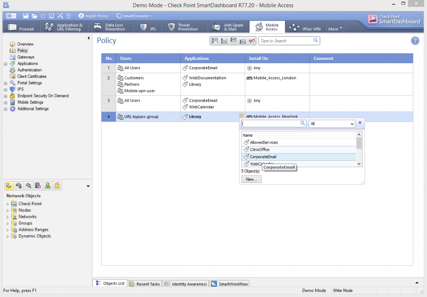Select WebDocumentation in rule 2
427x297 pixels.
[x=207, y=78]
